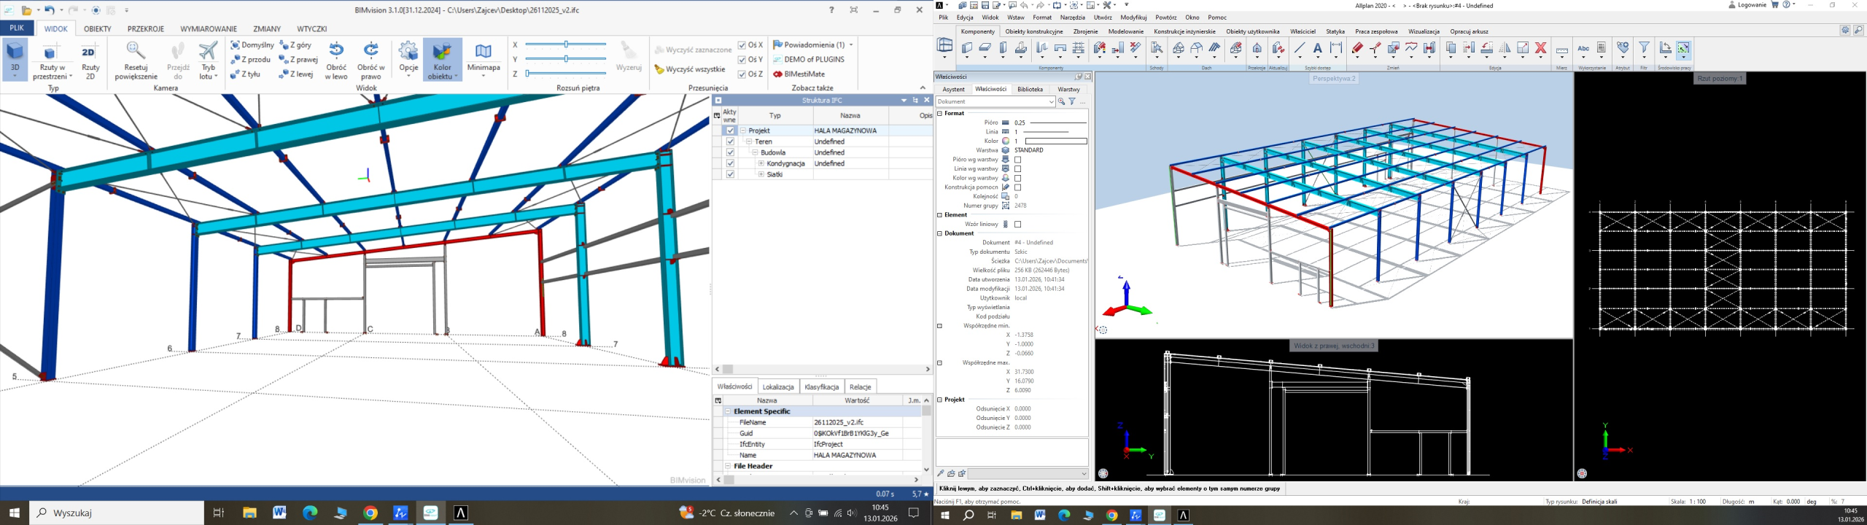1867x525 pixels.
Task: Click the Wyszukaj search box on taskbar
Action: [117, 513]
